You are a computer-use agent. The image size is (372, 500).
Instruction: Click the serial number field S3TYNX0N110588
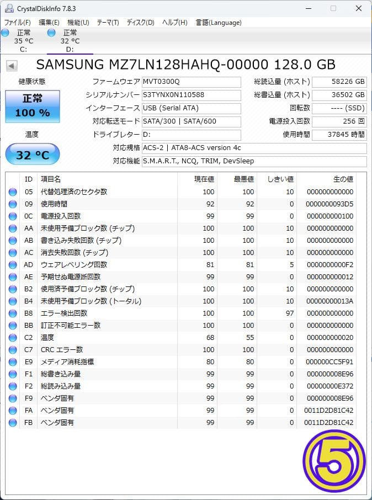click(x=192, y=95)
